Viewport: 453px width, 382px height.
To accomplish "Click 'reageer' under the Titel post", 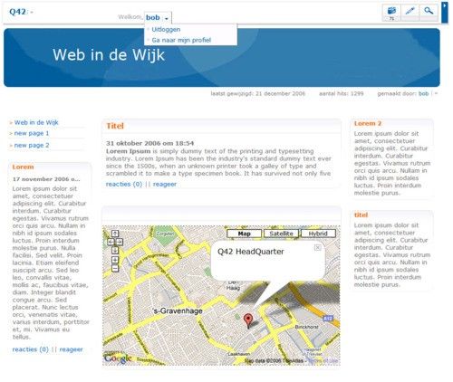I will point(165,184).
